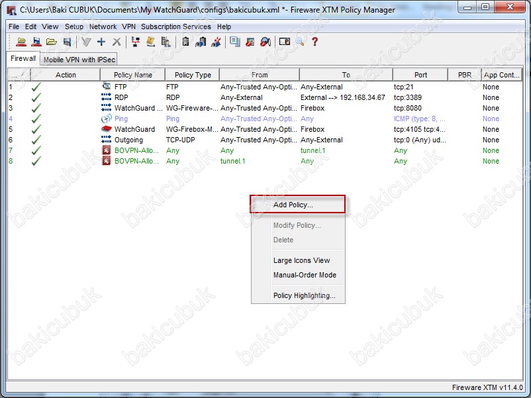This screenshot has width=531, height=398.
Task: Click the green checkmark in the FTP row
Action: (x=36, y=87)
